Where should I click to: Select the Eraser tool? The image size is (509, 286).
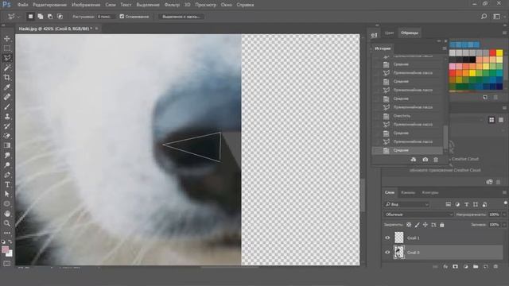[7, 136]
